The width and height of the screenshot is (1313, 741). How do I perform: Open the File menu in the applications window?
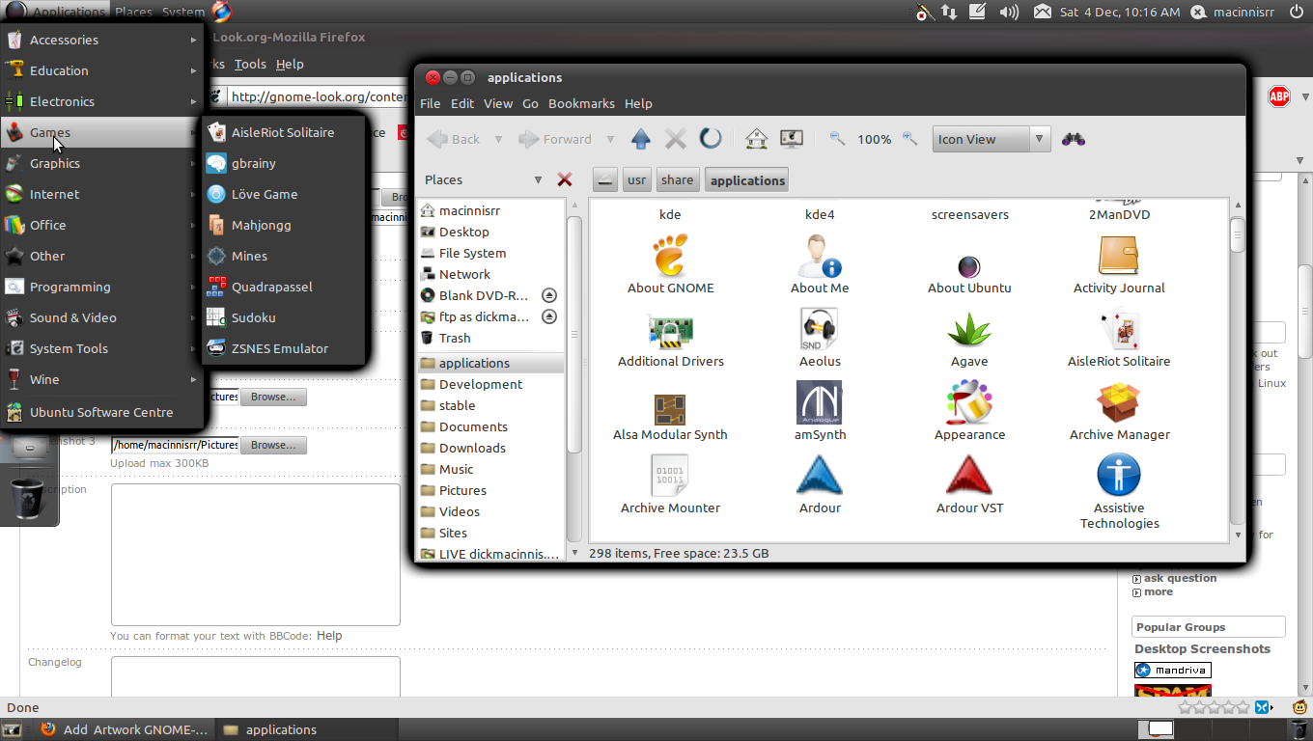click(431, 103)
